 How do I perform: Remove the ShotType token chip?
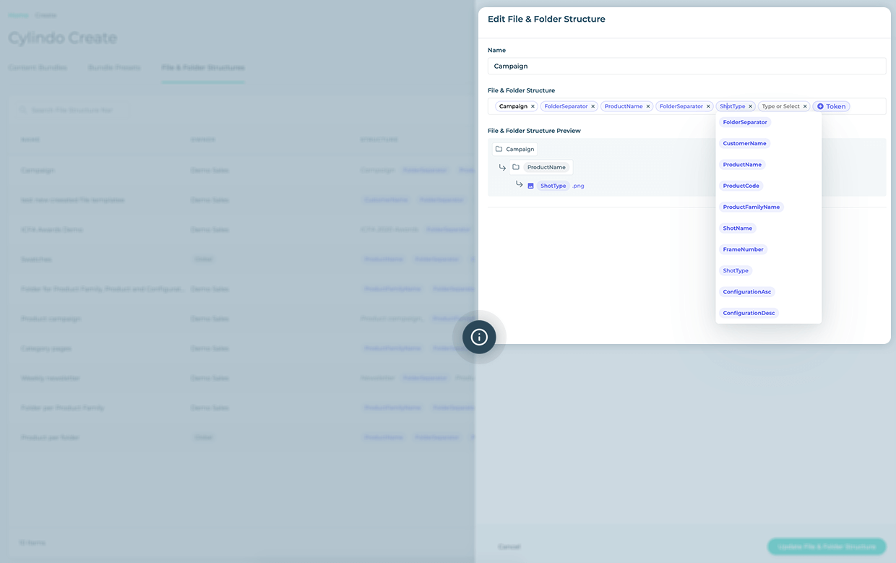pos(750,106)
